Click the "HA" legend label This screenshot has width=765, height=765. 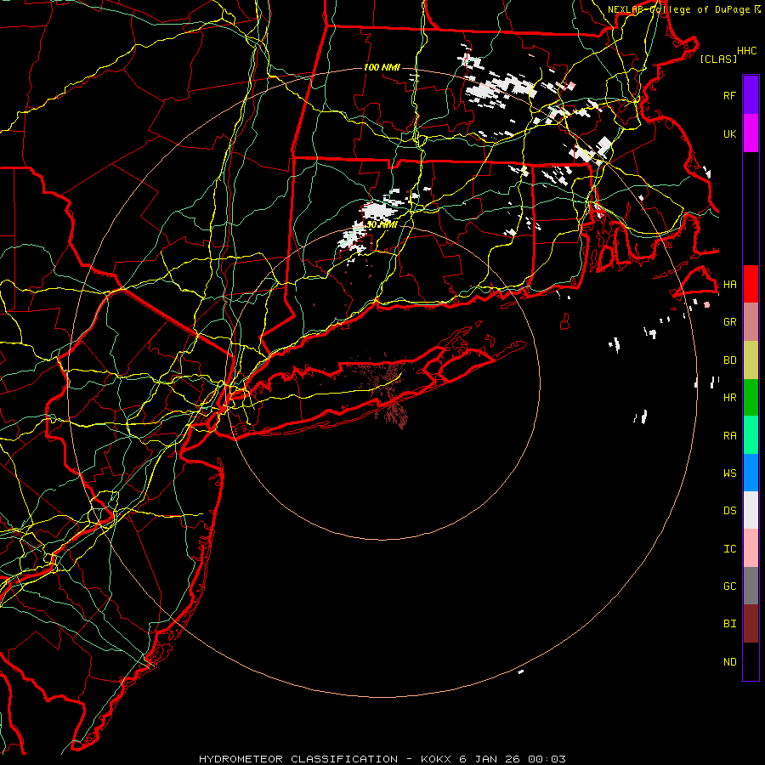click(x=729, y=284)
